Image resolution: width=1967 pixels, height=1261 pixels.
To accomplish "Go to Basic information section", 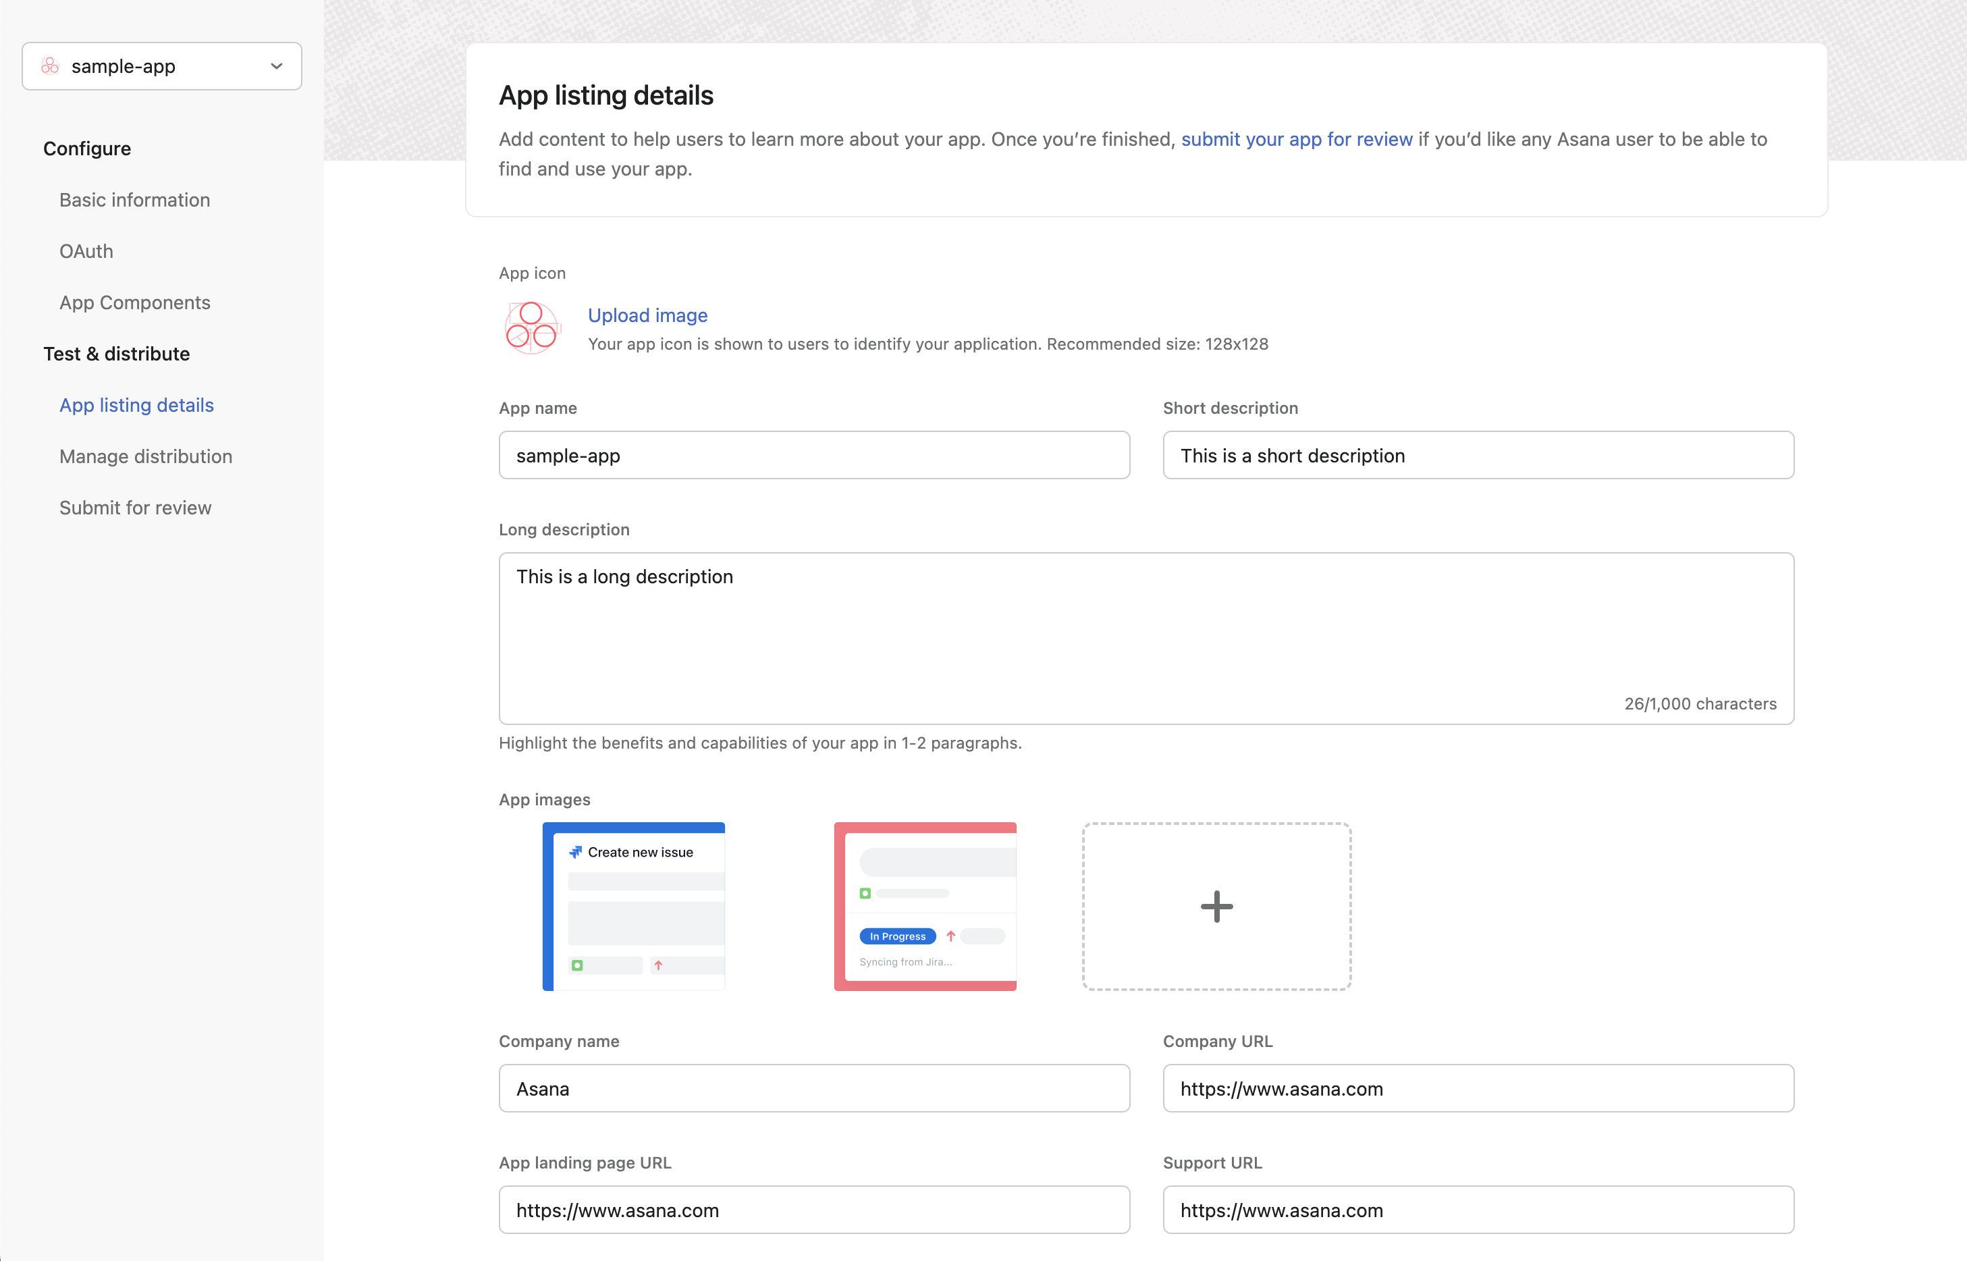I will tap(134, 200).
